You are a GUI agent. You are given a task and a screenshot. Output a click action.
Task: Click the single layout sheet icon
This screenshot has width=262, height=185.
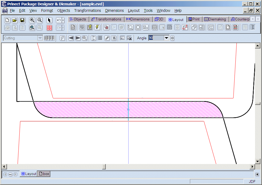point(73,27)
